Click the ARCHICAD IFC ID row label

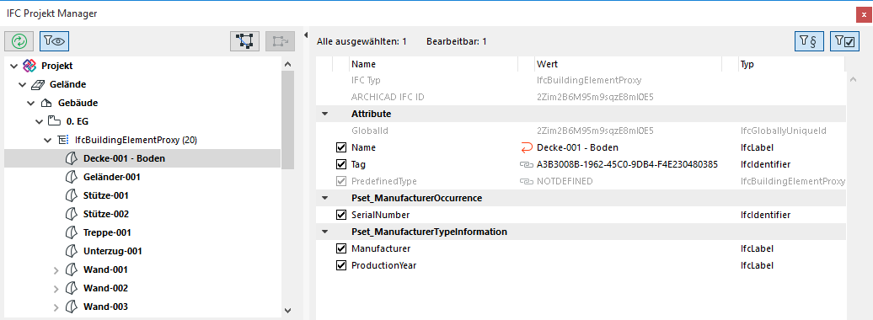click(388, 97)
